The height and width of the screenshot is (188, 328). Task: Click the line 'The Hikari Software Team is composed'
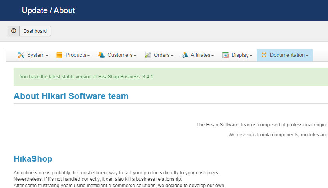click(x=262, y=125)
